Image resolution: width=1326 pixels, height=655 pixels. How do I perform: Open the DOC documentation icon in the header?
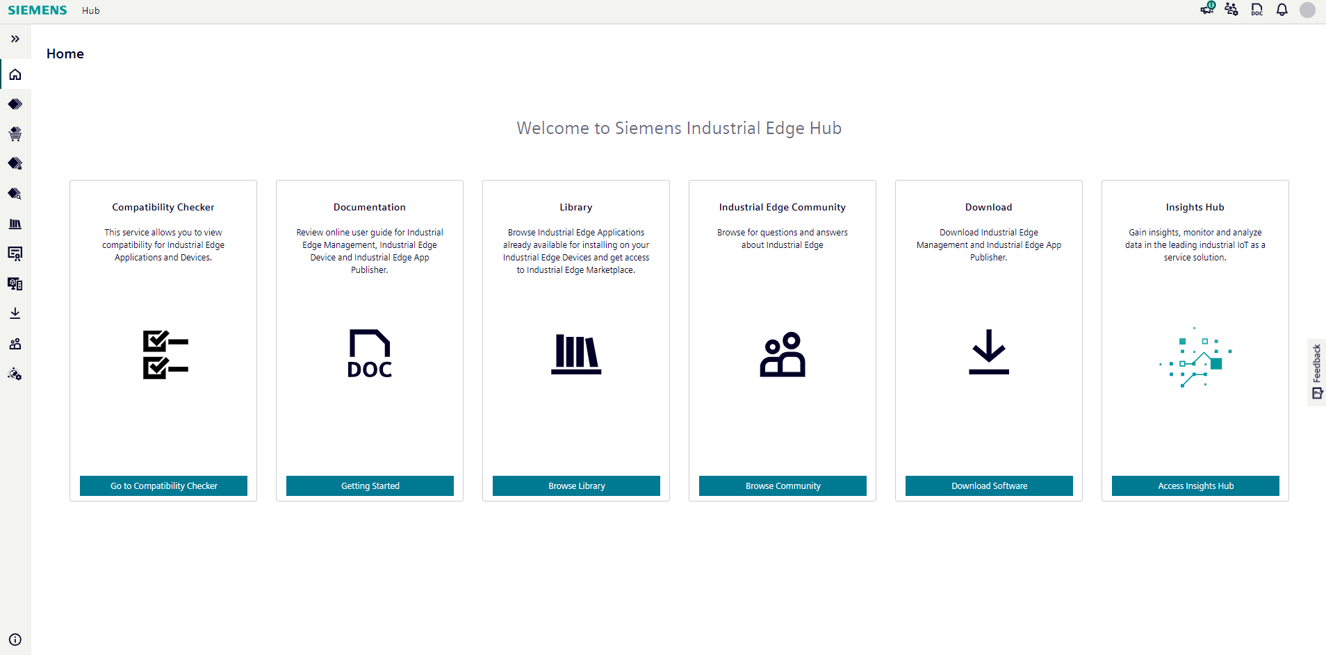(x=1257, y=10)
